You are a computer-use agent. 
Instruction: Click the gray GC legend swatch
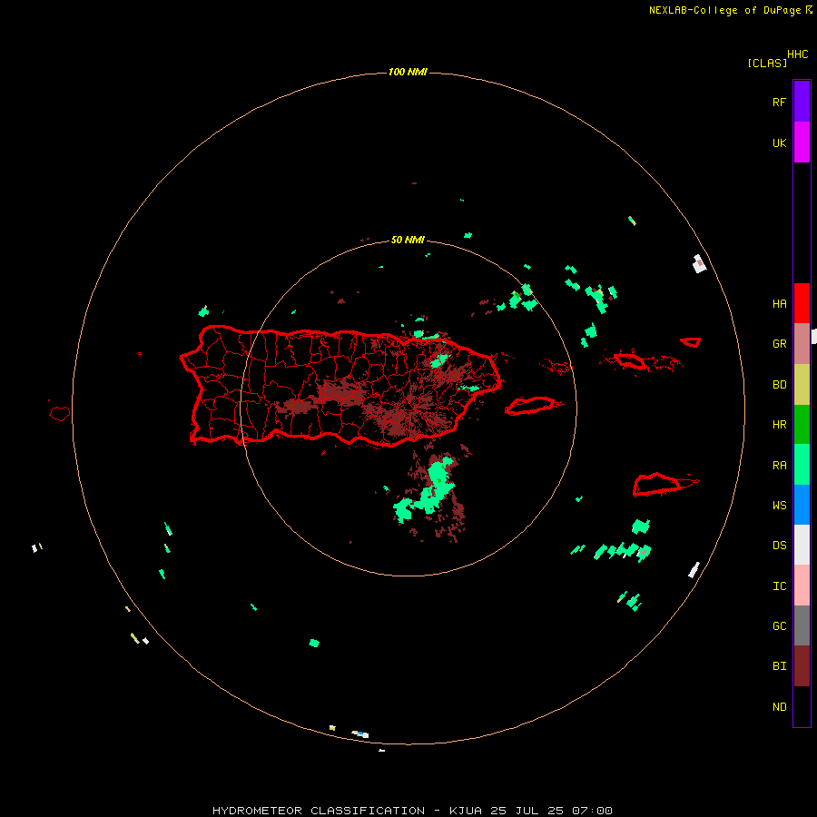[802, 625]
